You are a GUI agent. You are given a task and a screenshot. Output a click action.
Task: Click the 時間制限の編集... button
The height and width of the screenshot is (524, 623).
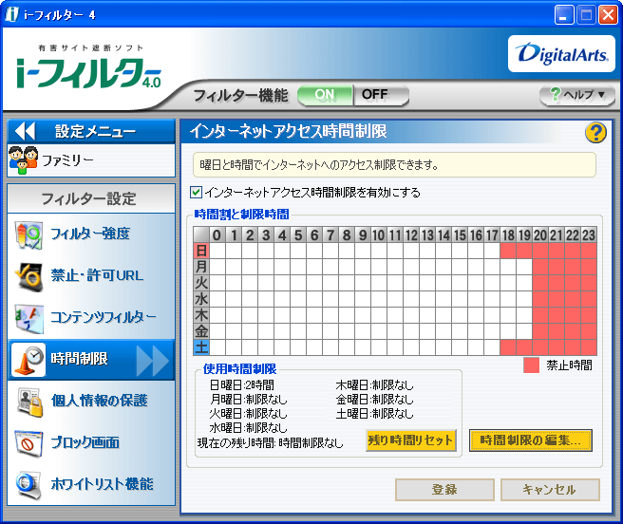coord(531,440)
